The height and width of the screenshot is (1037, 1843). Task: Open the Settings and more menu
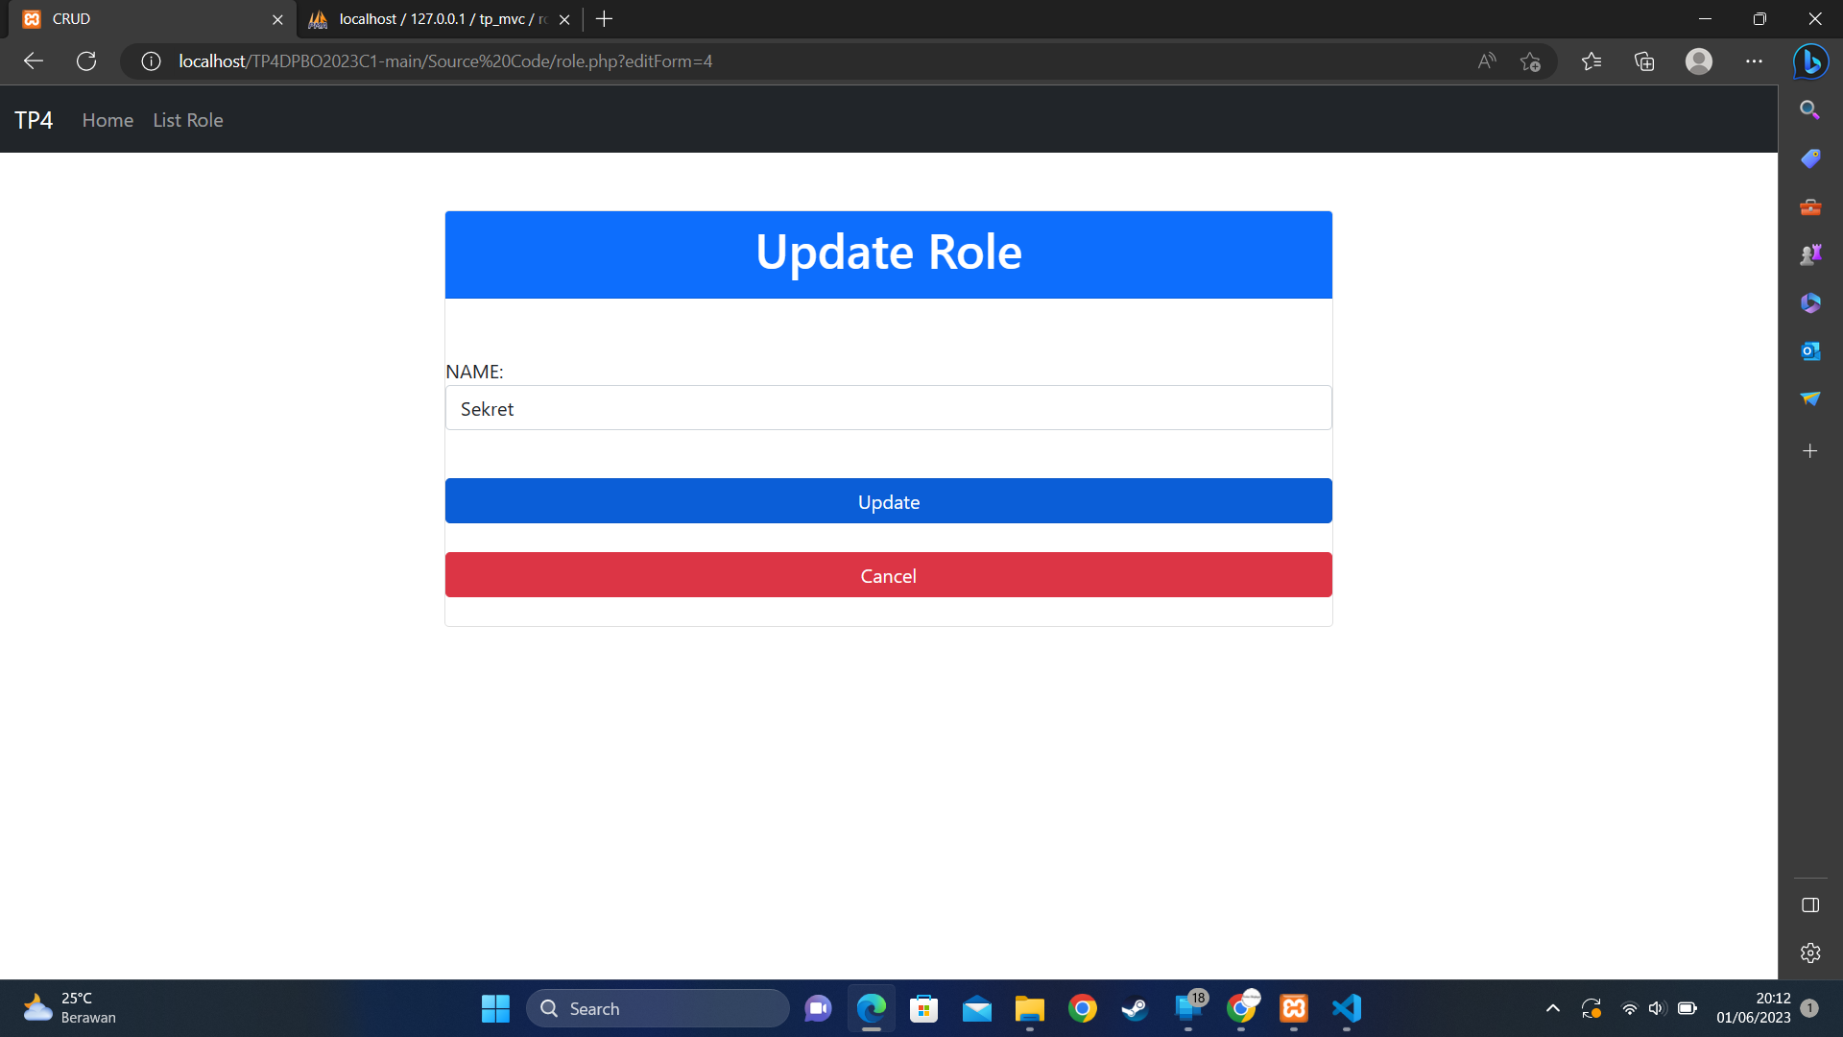click(1755, 60)
